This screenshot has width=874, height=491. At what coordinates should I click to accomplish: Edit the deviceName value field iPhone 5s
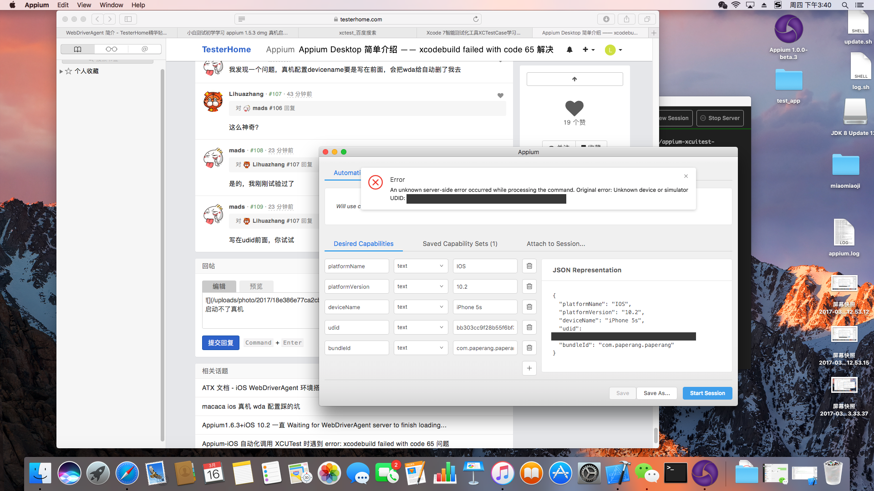coord(485,307)
